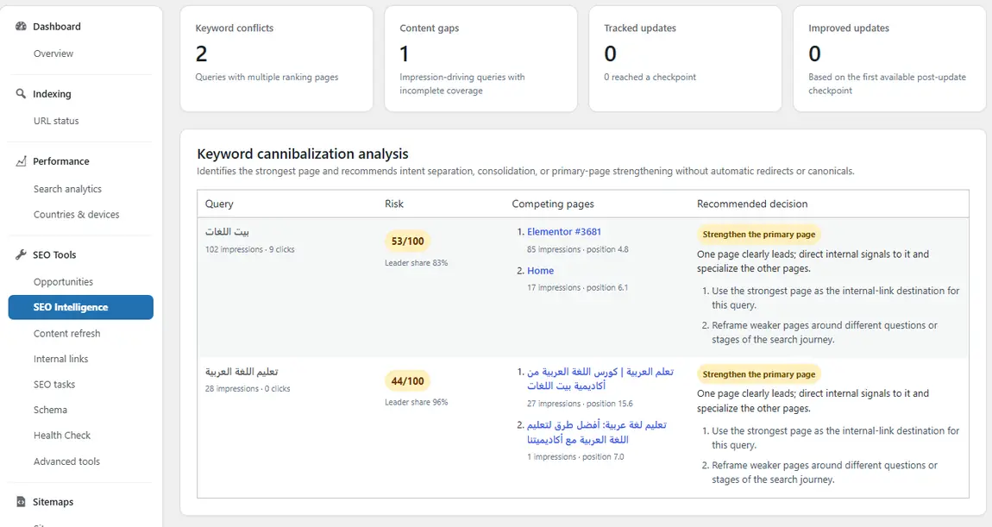Open Search analytics
The height and width of the screenshot is (527, 992).
[x=67, y=189]
